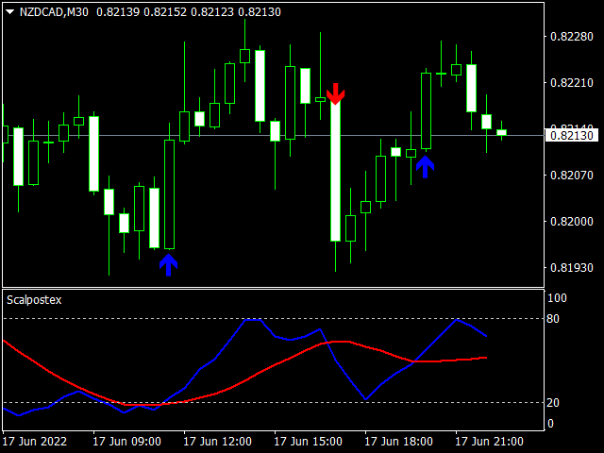This screenshot has width=604, height=453.
Task: Click the 0.82280 price scale value
Action: pyautogui.click(x=572, y=37)
